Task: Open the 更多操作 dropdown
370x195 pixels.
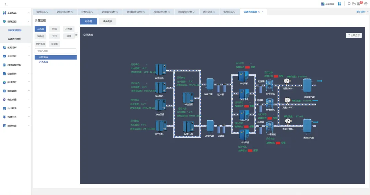Action: pos(362,12)
